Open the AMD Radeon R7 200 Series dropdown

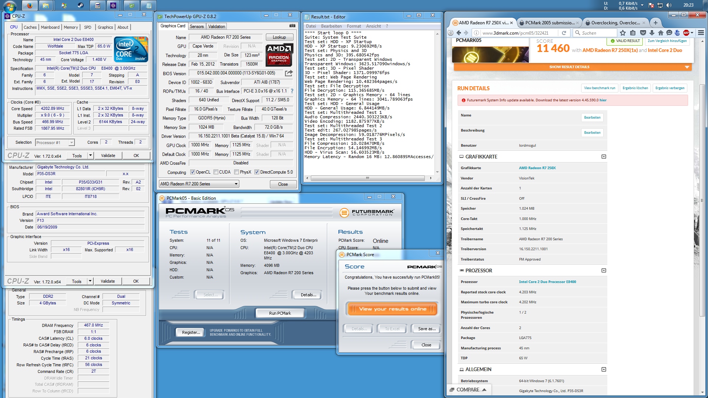point(199,184)
